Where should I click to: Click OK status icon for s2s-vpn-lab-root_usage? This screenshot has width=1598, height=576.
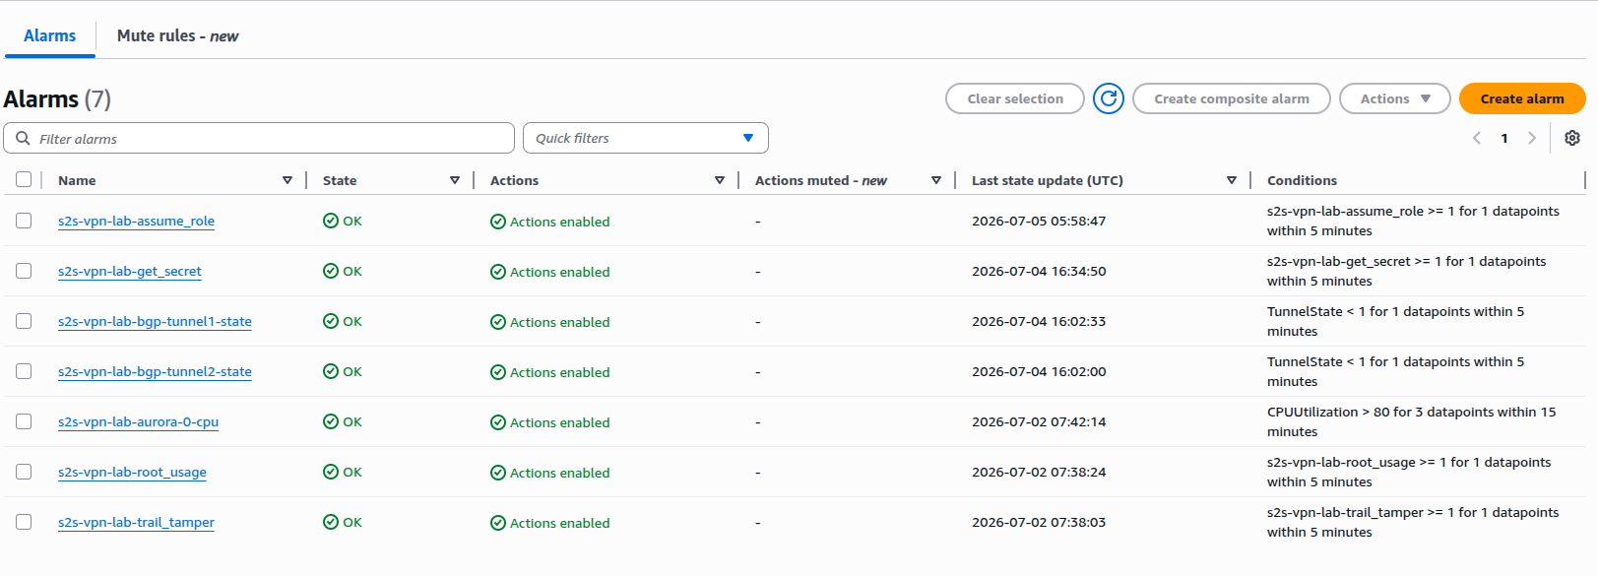click(331, 472)
